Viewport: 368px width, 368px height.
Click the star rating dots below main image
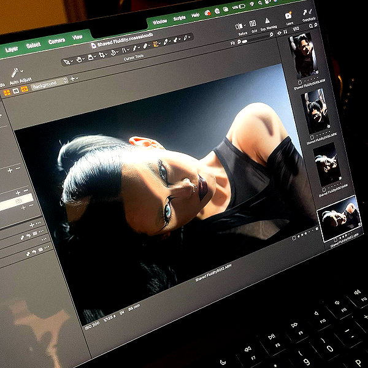click(305, 234)
